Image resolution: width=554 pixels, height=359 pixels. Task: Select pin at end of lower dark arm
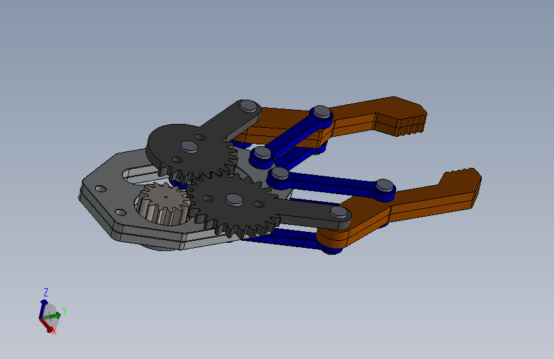[x=339, y=212]
